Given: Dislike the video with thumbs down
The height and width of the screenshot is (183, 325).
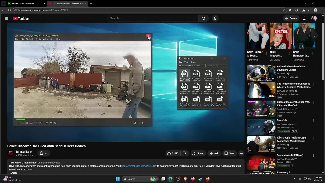Looking at the screenshot, I should [184, 153].
